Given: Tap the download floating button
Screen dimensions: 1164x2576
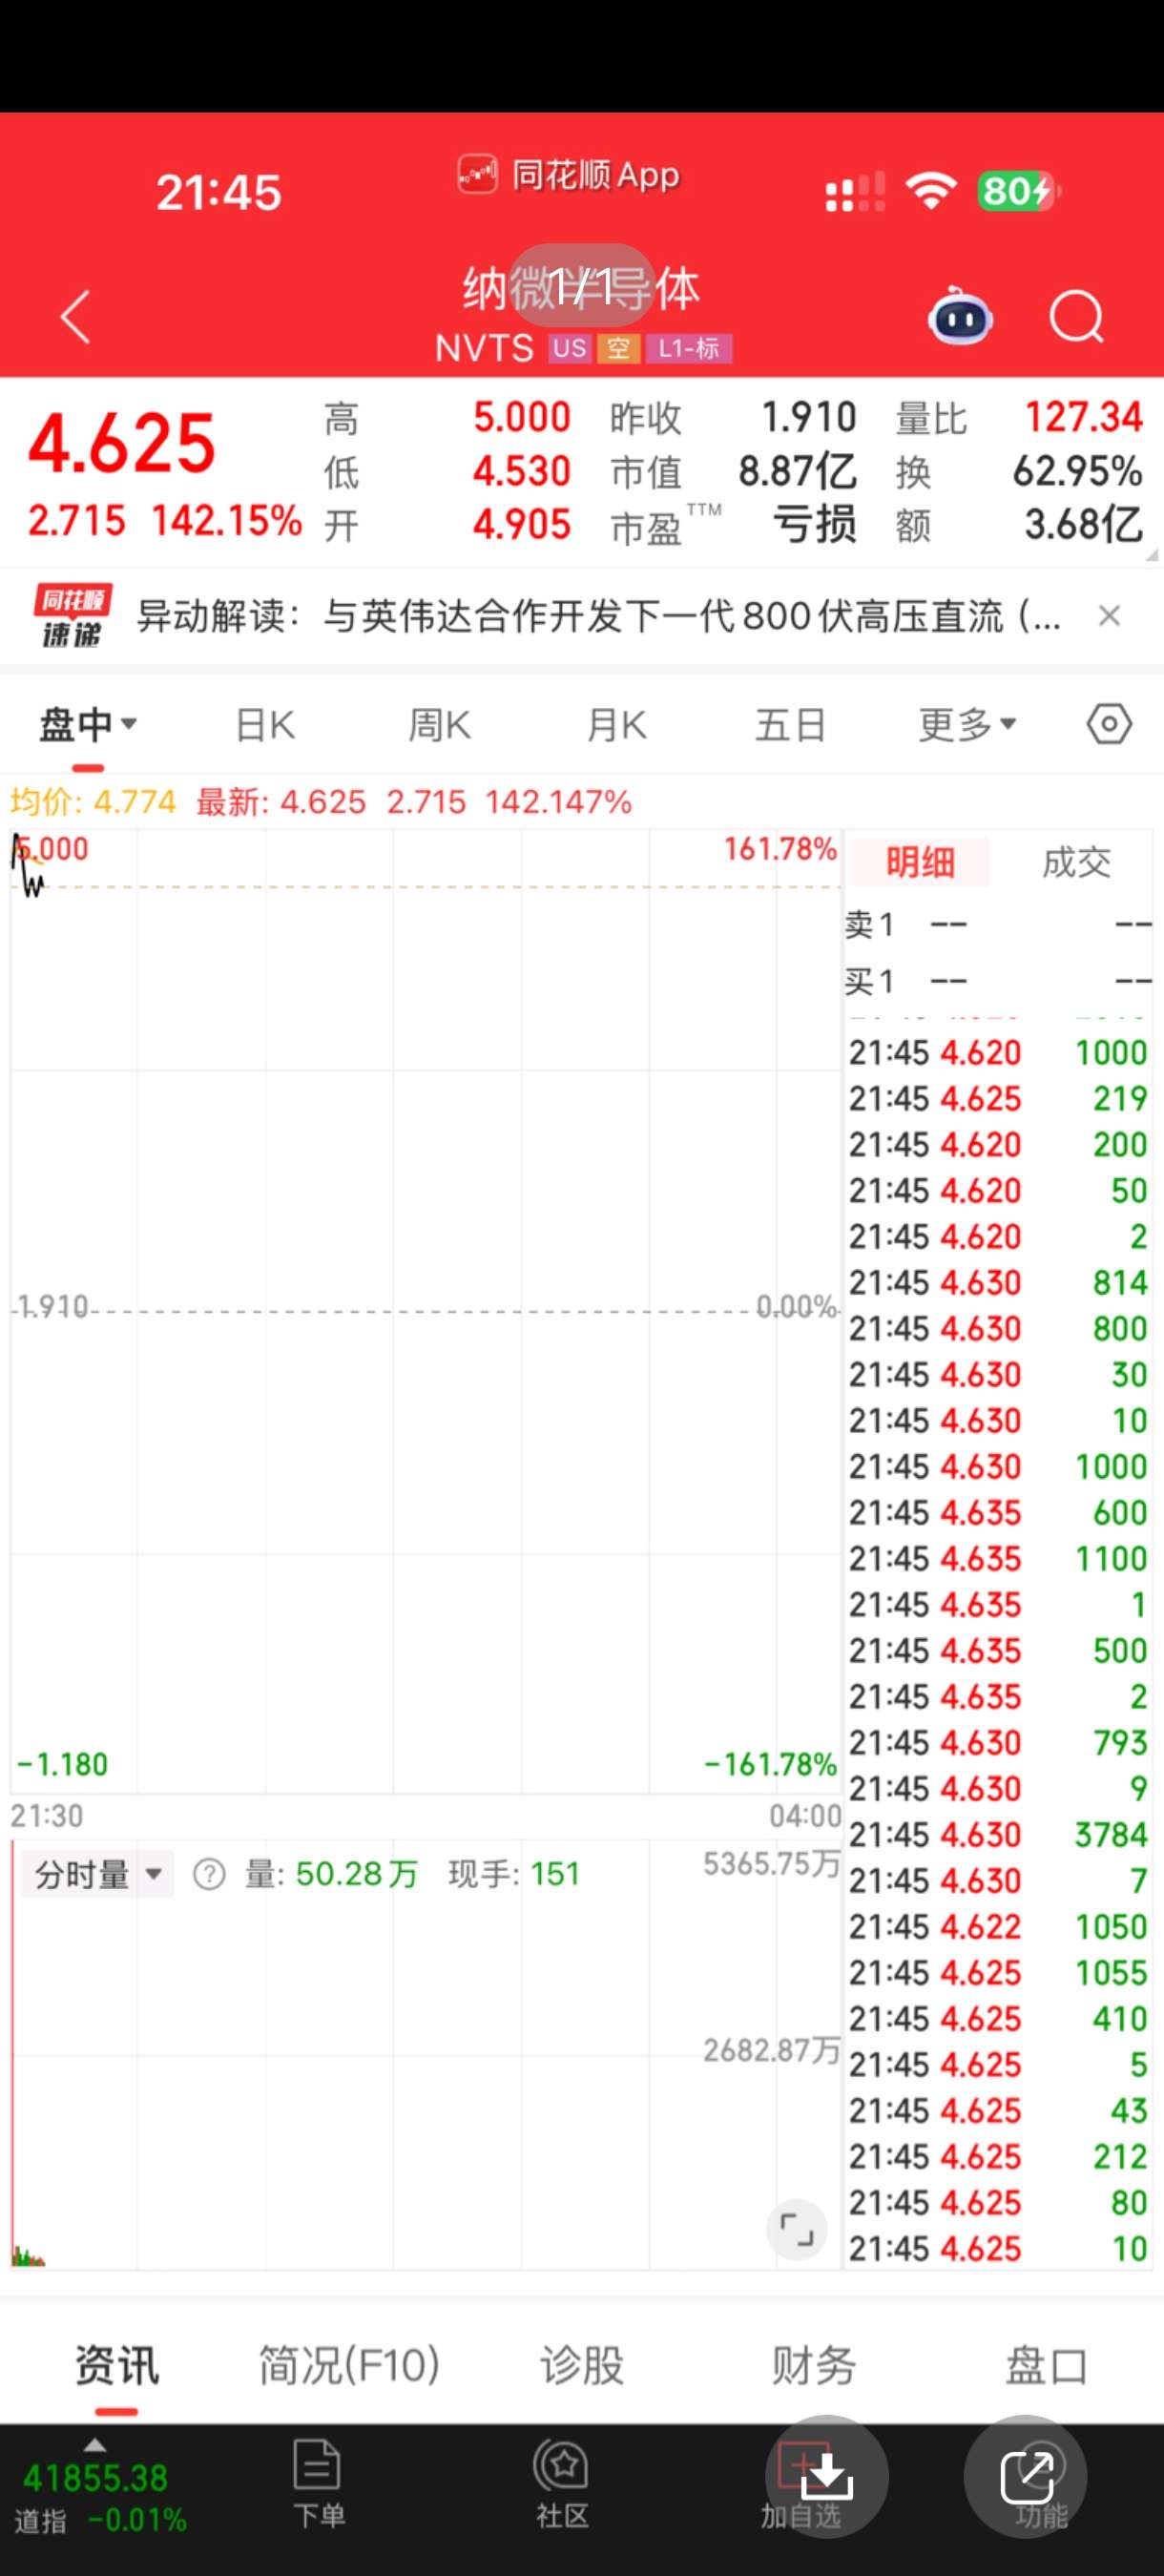Looking at the screenshot, I should 827,2476.
